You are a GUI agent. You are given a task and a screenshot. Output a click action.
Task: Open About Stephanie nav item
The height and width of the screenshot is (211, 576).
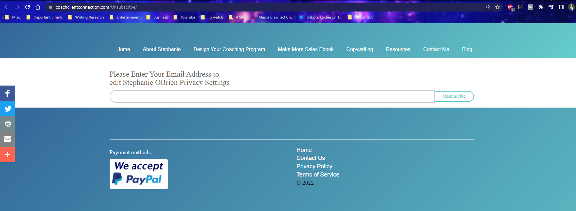[x=162, y=49]
